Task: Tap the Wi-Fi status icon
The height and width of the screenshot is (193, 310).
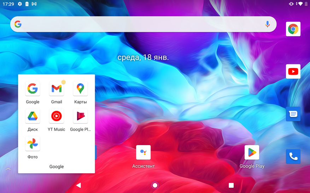Action: pyautogui.click(x=300, y=4)
